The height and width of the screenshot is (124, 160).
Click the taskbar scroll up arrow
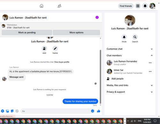[125, 119]
